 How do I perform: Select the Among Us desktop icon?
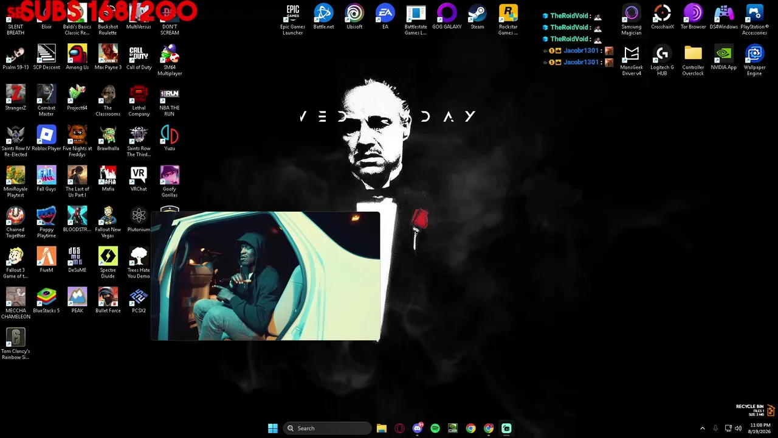[77, 58]
